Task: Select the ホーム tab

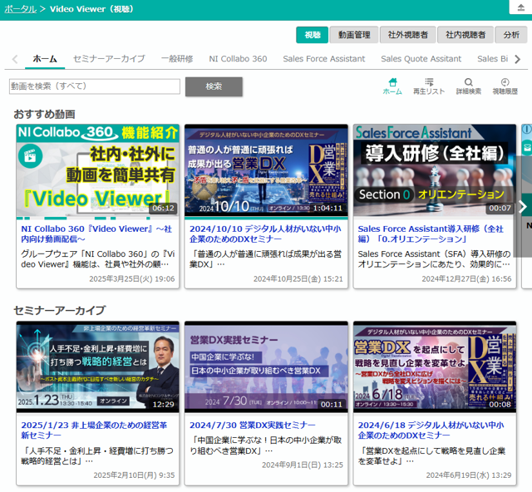Action: tap(45, 59)
